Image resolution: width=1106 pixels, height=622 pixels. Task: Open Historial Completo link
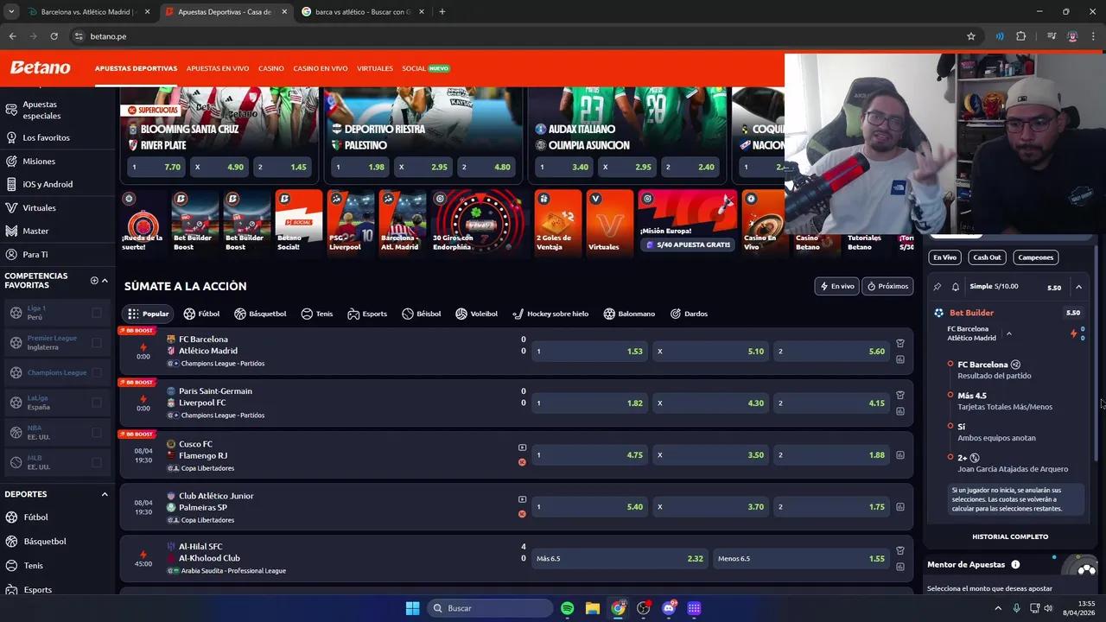1010,536
